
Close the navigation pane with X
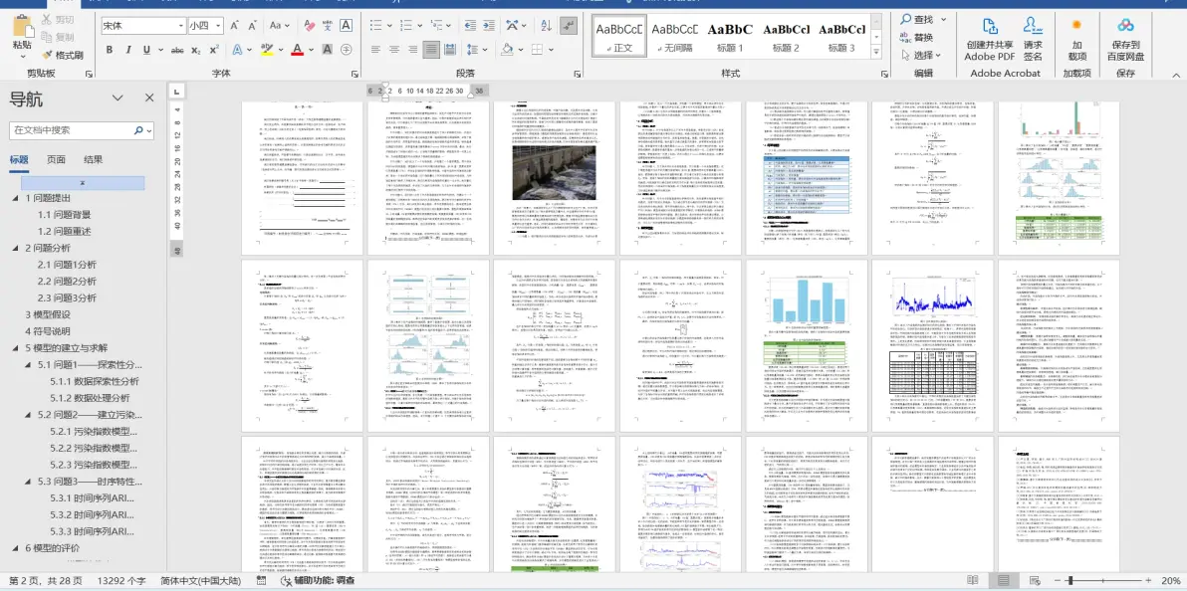tap(150, 98)
